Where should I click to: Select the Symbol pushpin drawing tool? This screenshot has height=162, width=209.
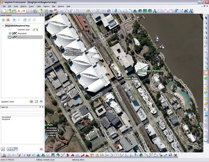tap(116, 11)
